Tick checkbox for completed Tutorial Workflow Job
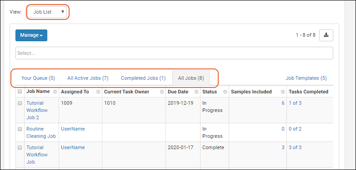Image resolution: width=356 pixels, height=170 pixels. pos(20,147)
